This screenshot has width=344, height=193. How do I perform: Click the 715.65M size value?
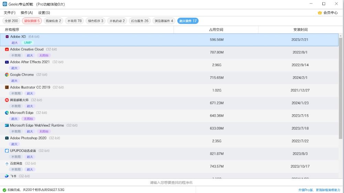(x=217, y=78)
